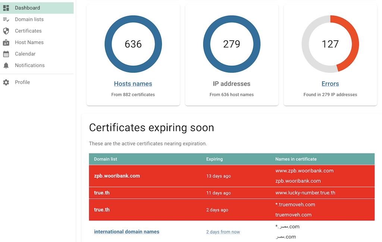The width and height of the screenshot is (382, 242).
Task: Open the Certificates section
Action: (37, 31)
